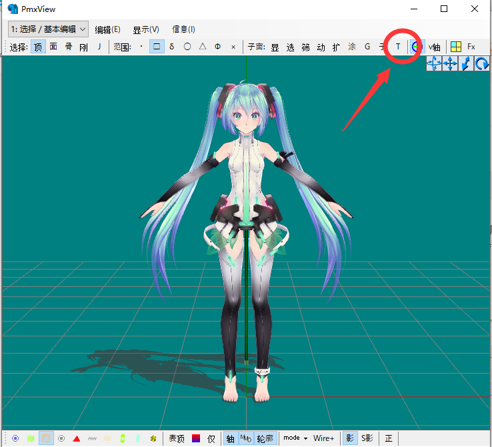The image size is (492, 447).
Task: Open the 显 display sub-window
Action: click(x=275, y=47)
